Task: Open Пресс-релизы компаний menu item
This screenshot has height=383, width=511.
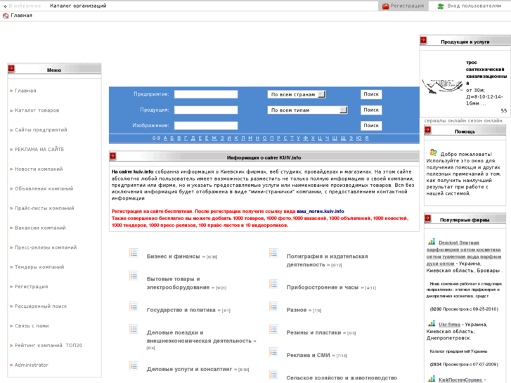Action: tap(46, 247)
